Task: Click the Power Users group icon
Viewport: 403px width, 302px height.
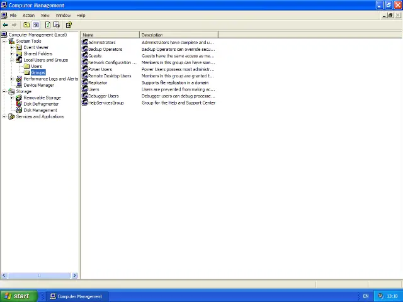Action: coord(84,69)
